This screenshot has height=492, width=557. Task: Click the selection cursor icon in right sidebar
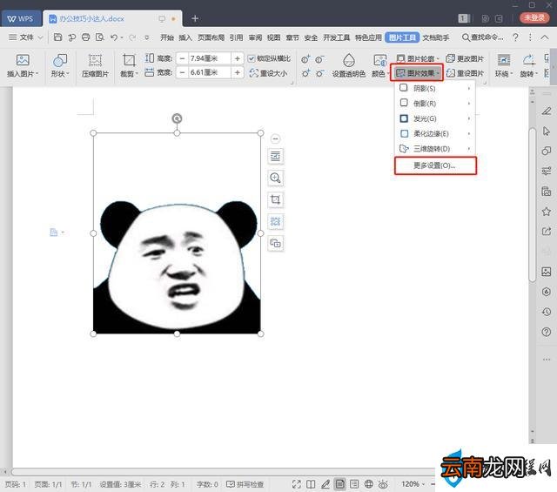pyautogui.click(x=547, y=131)
